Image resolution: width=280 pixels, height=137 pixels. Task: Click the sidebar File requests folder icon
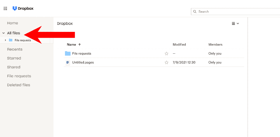(11, 40)
